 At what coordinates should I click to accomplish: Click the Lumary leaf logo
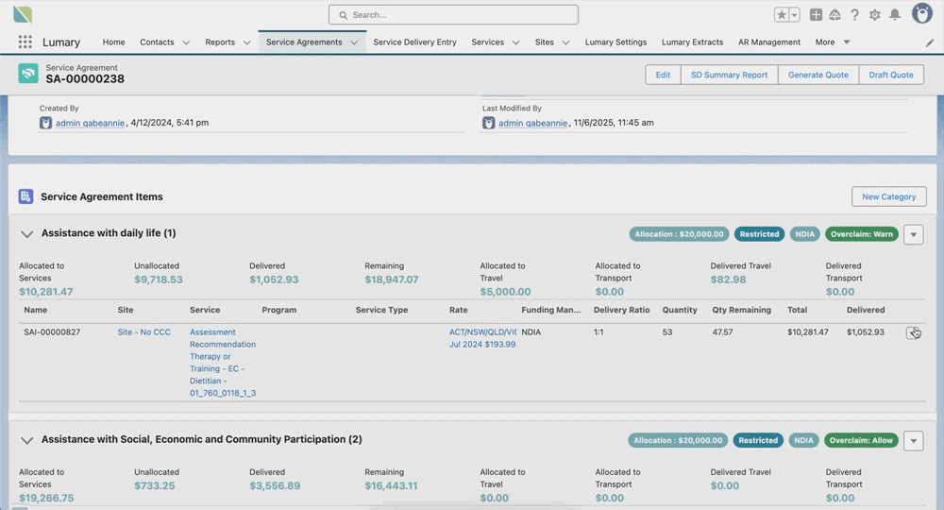[x=23, y=14]
